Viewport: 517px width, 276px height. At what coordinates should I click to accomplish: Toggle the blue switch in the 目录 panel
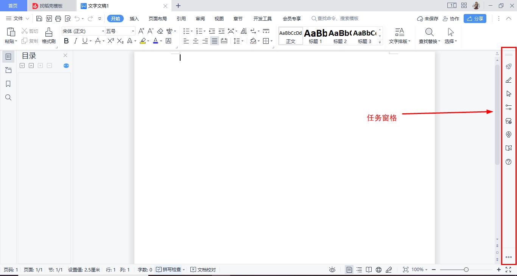(66, 65)
